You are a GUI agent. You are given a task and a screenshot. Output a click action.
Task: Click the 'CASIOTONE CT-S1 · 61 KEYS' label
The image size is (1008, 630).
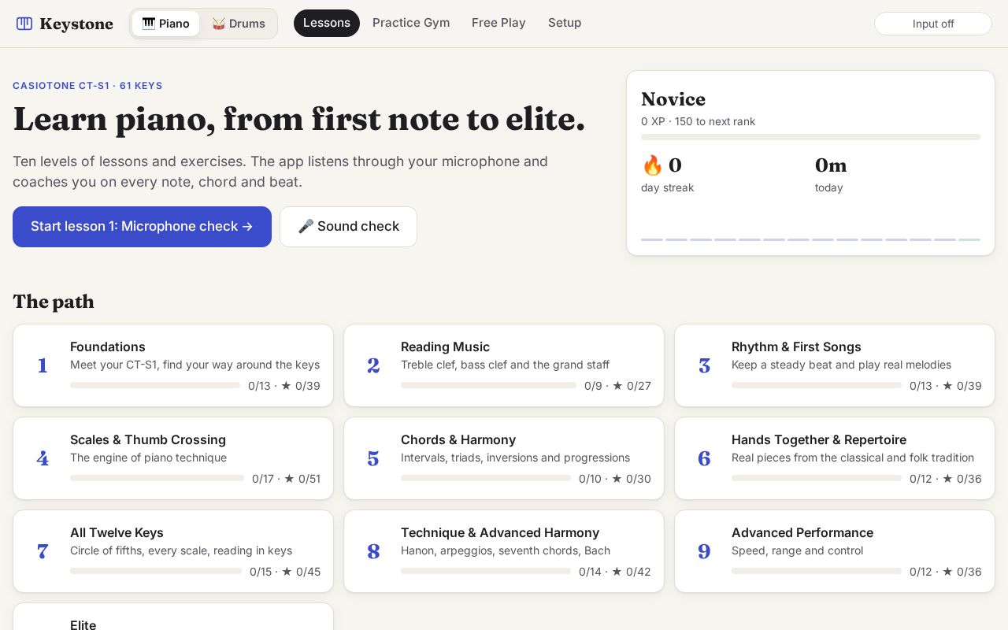(87, 86)
